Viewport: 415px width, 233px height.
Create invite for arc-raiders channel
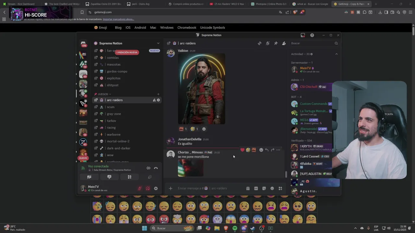coord(154,100)
